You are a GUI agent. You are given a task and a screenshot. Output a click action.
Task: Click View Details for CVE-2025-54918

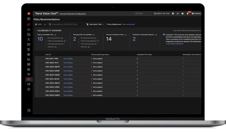pos(68,95)
